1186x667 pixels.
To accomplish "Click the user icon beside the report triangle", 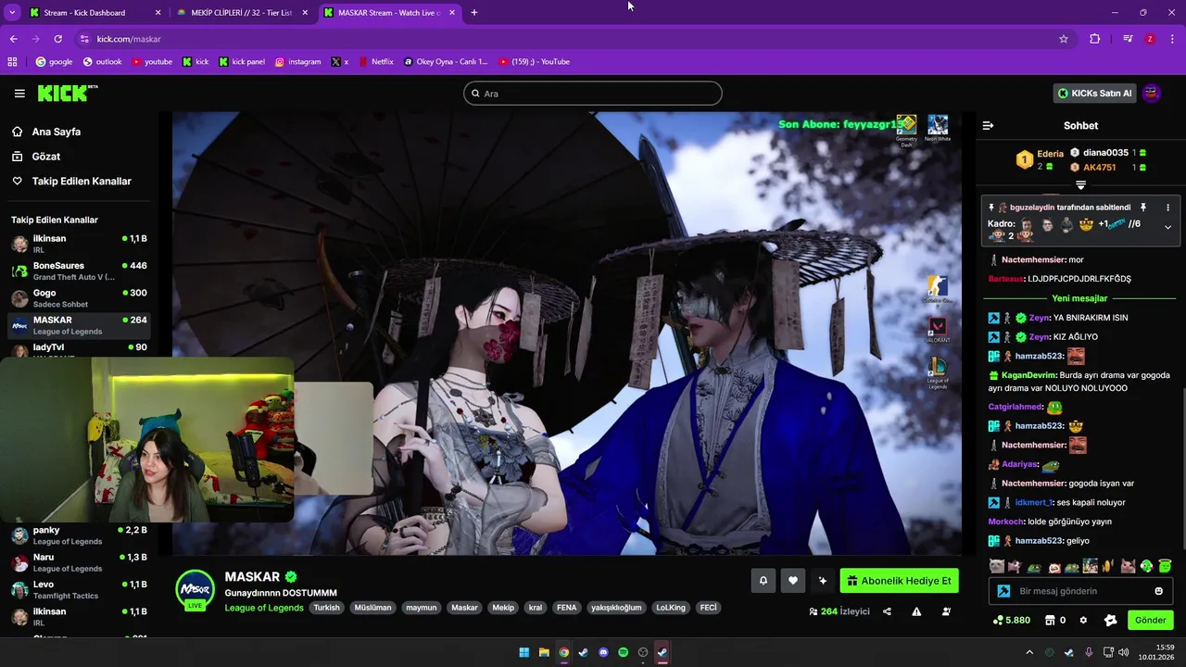I will [946, 611].
